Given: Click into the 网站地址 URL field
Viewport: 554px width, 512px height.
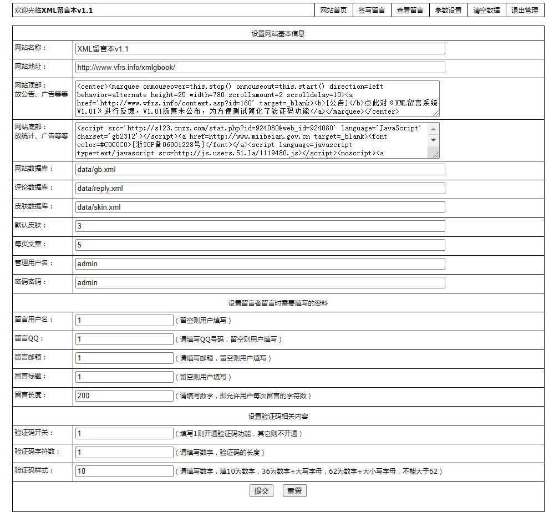Looking at the screenshot, I should (x=260, y=68).
